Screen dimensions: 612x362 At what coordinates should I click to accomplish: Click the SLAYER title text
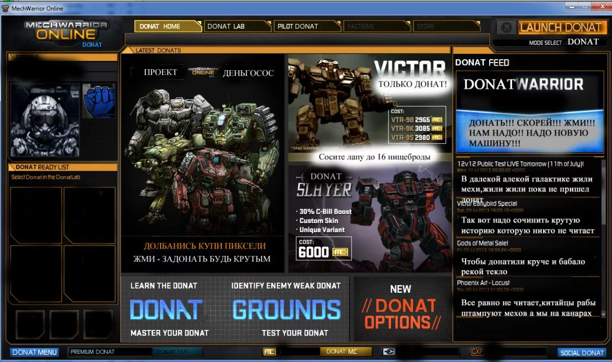pyautogui.click(x=324, y=190)
